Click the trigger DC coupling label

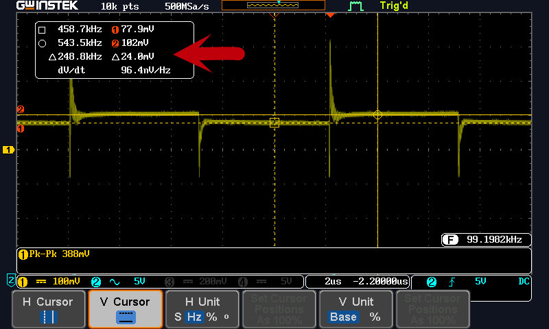[x=524, y=281]
